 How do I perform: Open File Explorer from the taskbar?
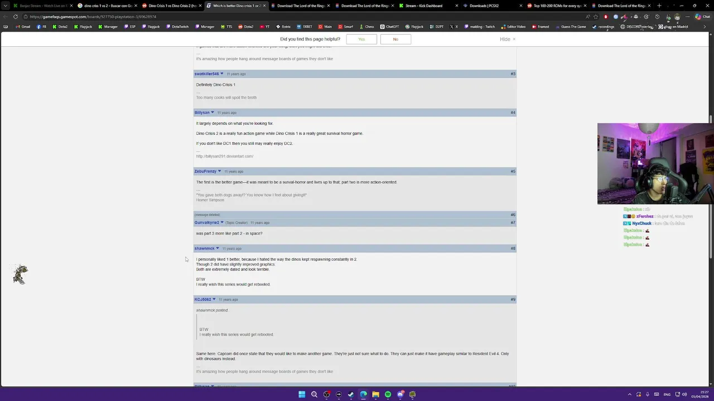[x=375, y=394]
